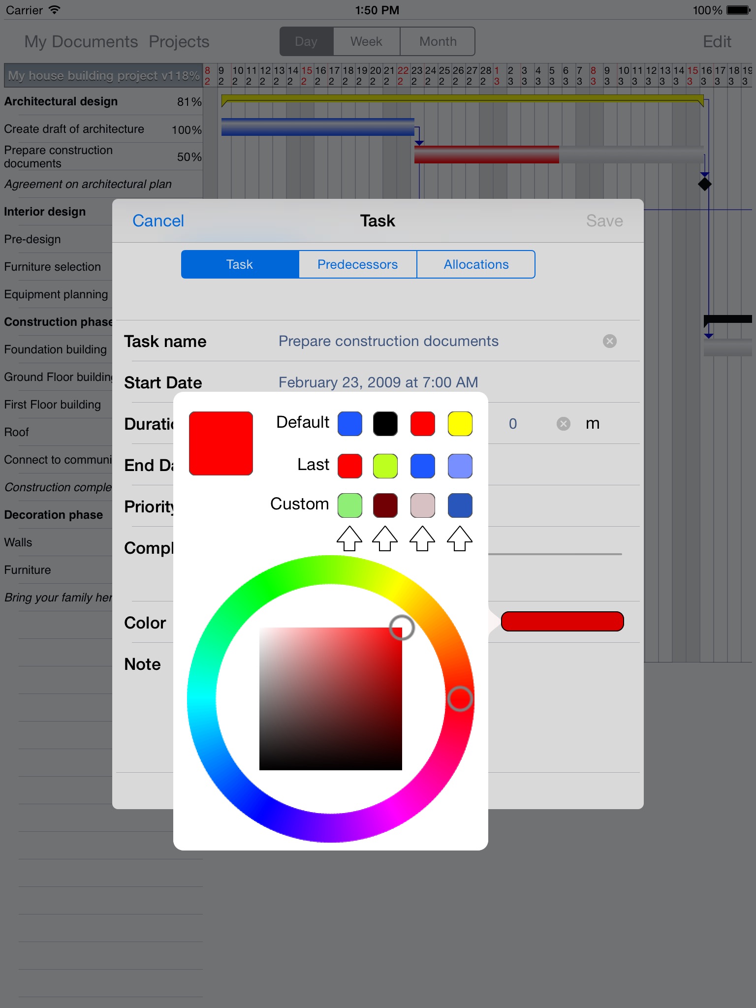
Task: Store color to first Custom slot arrow
Action: [x=349, y=538]
